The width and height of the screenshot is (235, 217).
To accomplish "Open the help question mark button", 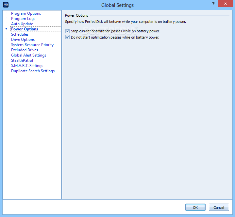I will (213, 4).
